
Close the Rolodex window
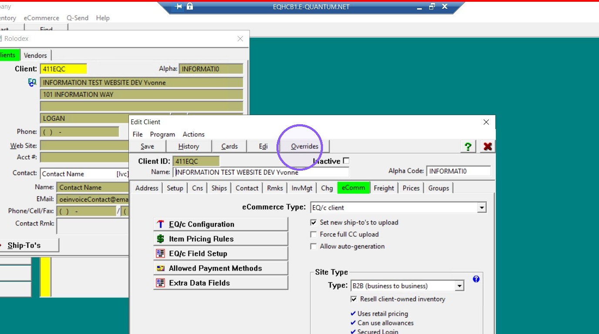(x=240, y=39)
